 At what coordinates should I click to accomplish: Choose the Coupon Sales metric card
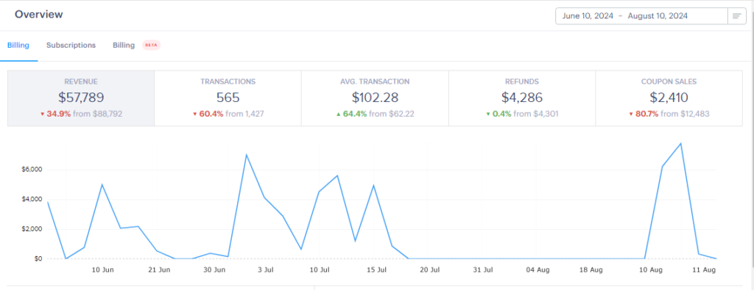click(669, 98)
